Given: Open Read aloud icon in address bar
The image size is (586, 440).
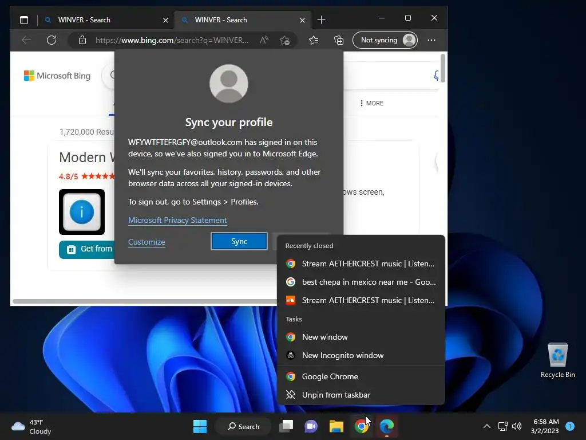Looking at the screenshot, I should pyautogui.click(x=264, y=40).
